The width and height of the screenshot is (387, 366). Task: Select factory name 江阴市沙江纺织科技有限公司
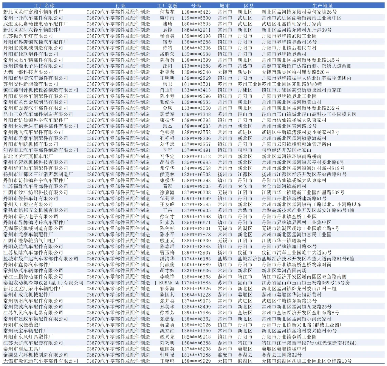point(36,192)
